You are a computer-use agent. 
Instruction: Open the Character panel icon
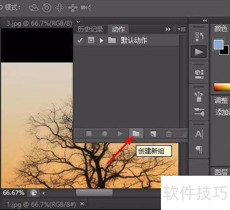tap(199, 134)
